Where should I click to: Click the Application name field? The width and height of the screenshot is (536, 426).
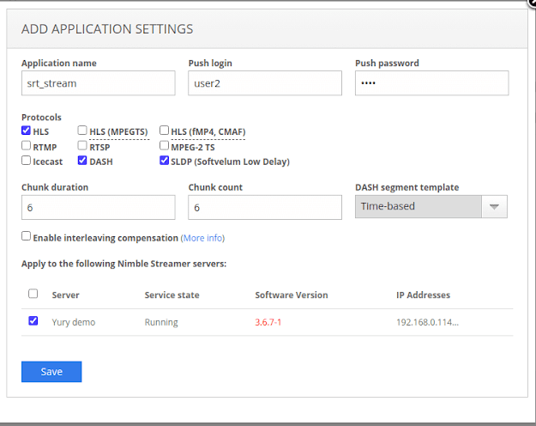pos(98,83)
